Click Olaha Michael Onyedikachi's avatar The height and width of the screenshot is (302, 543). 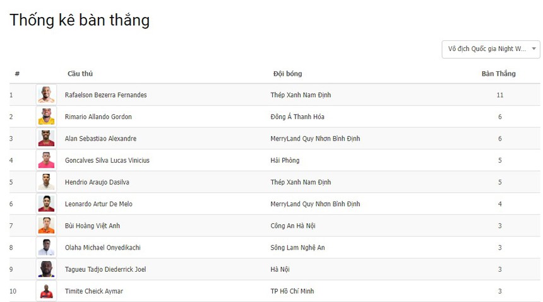click(46, 248)
